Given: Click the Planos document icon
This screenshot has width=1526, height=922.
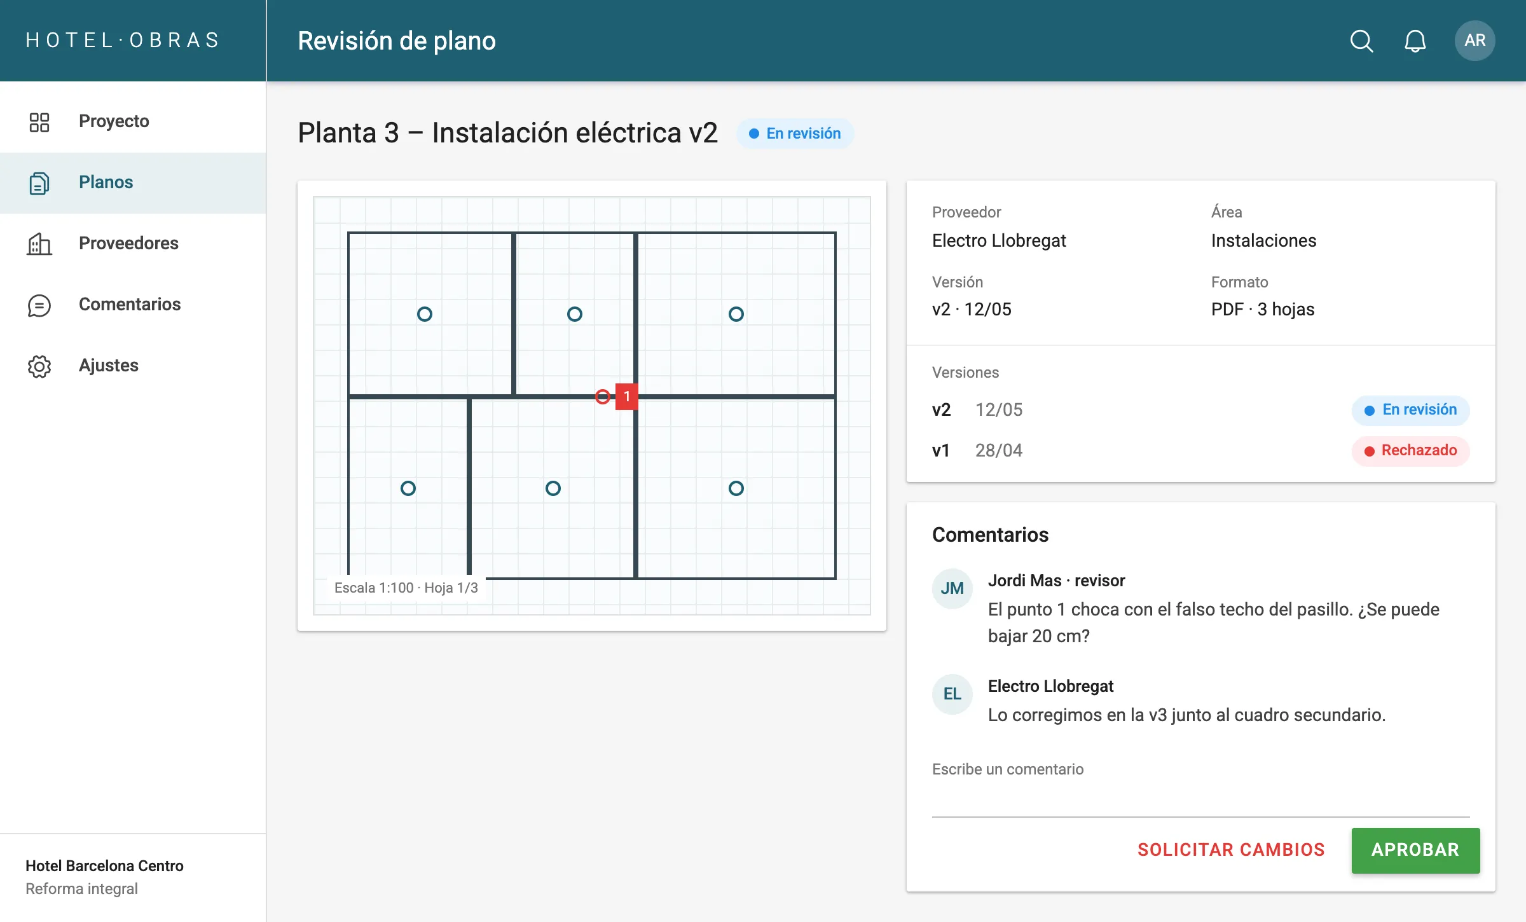Looking at the screenshot, I should point(39,182).
